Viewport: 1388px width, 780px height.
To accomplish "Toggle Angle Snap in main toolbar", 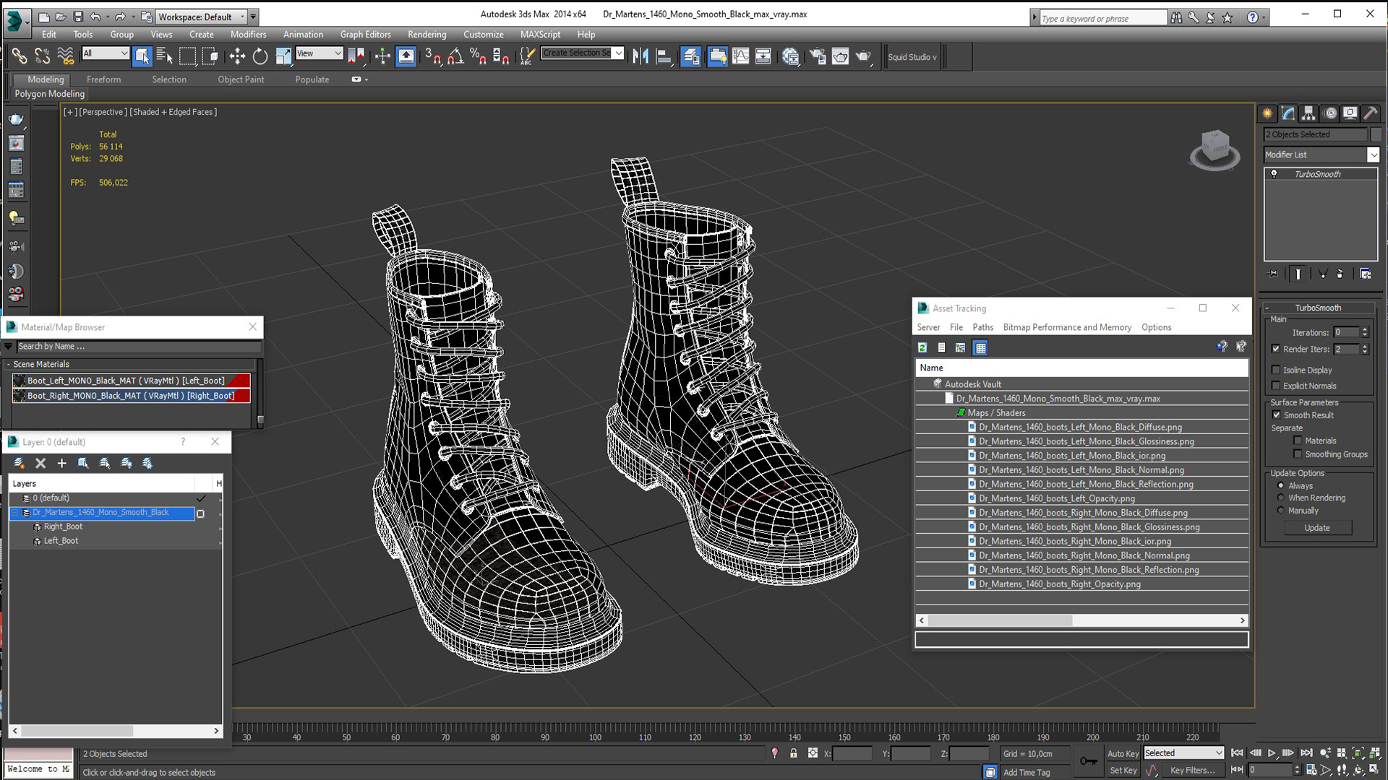I will pyautogui.click(x=455, y=56).
